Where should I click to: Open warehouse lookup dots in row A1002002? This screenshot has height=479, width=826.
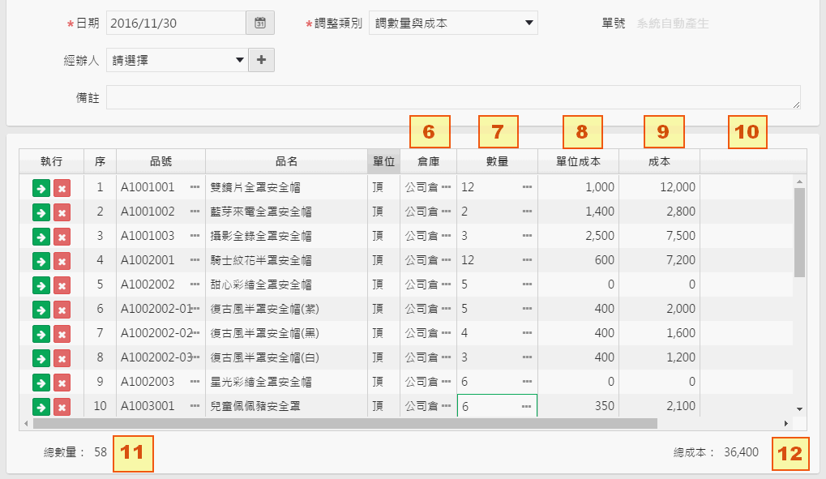(446, 284)
